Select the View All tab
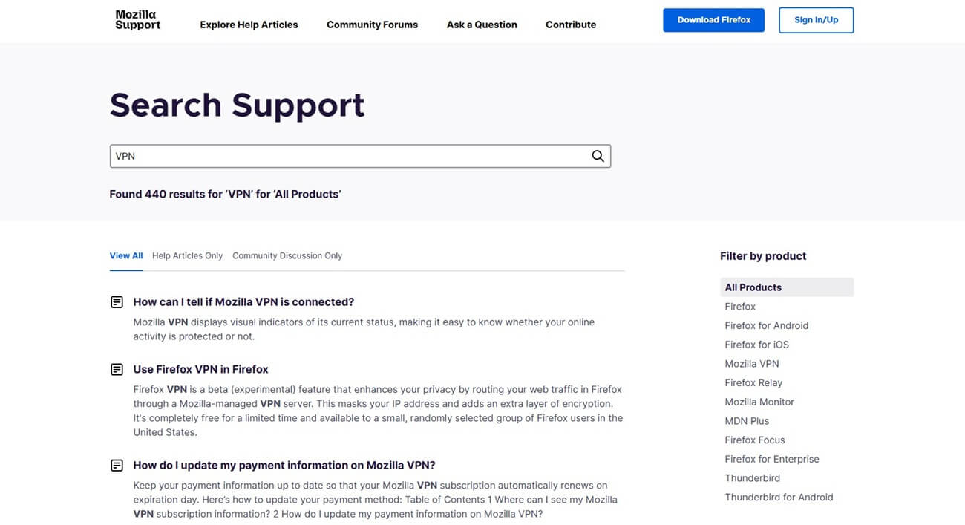965x525 pixels. pyautogui.click(x=125, y=255)
